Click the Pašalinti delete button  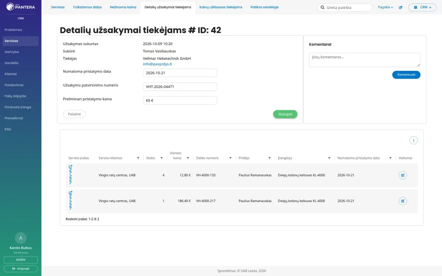[74, 114]
